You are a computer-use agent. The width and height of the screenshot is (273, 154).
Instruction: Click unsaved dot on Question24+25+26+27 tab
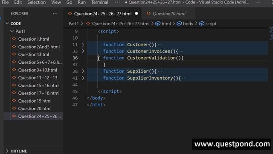(136, 13)
